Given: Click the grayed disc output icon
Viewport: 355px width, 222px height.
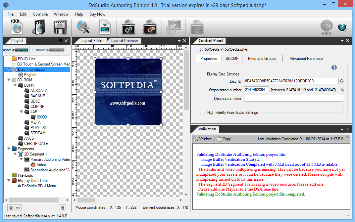Looking at the screenshot, I should pyautogui.click(x=197, y=27).
